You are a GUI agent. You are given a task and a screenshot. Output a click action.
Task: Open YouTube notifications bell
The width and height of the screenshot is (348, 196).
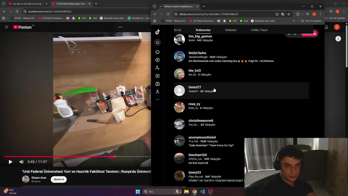[x=327, y=27]
